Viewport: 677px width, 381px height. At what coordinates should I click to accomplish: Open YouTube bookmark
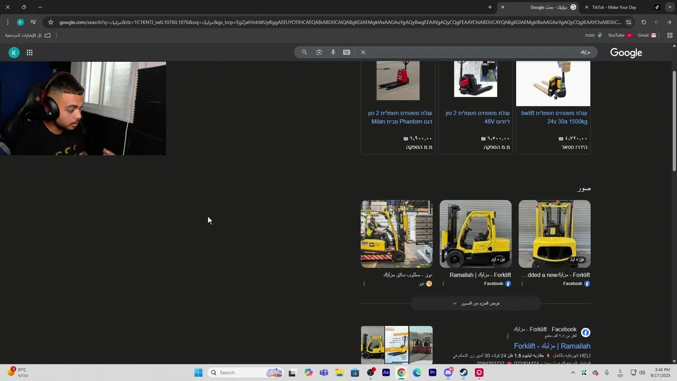(620, 35)
